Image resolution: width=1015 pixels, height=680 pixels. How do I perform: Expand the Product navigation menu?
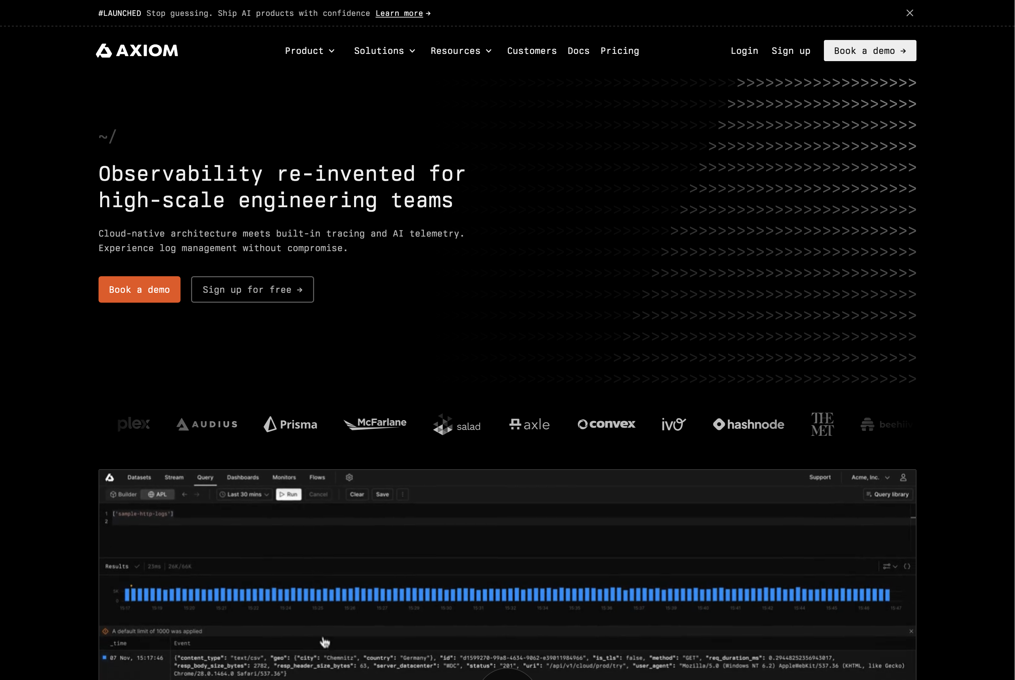[x=309, y=51]
